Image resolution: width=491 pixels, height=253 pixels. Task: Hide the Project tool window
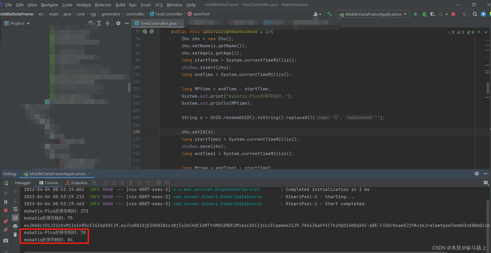(127, 23)
